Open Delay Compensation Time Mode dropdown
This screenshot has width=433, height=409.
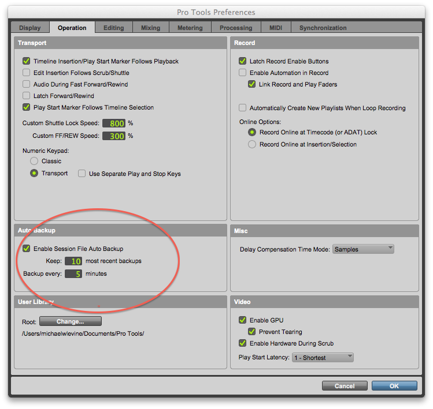tap(363, 249)
